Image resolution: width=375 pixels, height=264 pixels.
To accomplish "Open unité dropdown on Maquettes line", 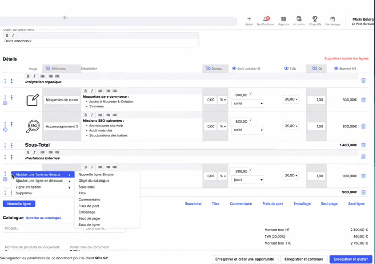I will click(x=248, y=103).
